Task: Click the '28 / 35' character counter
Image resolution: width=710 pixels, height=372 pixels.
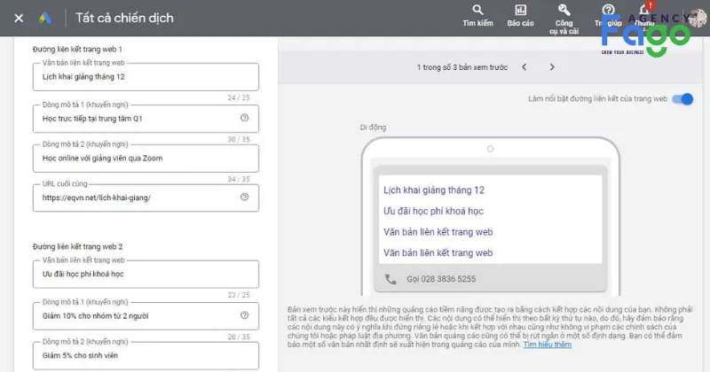Action: click(239, 337)
